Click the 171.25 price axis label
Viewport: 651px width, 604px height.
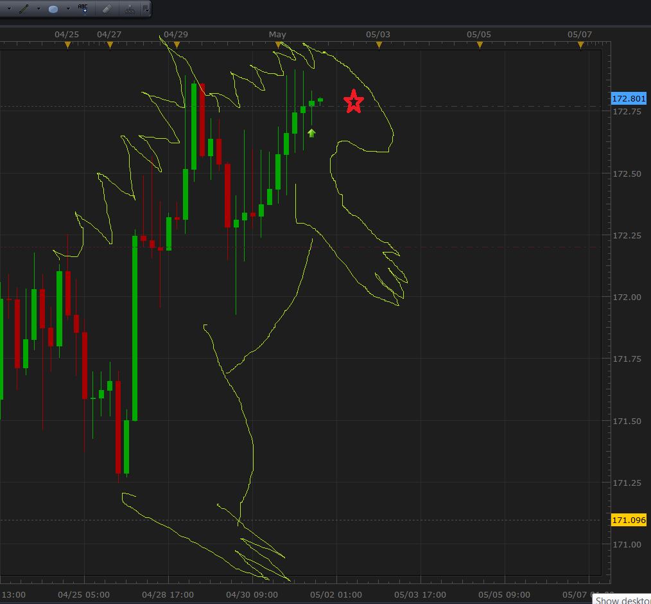click(x=627, y=483)
